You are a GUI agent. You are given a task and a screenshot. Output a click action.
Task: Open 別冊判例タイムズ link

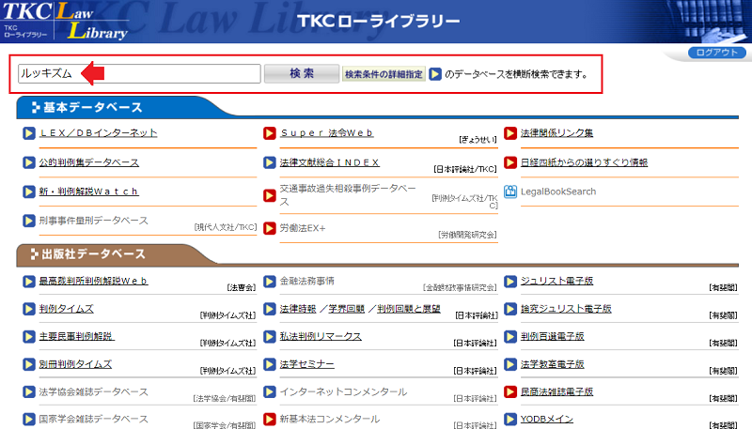(x=75, y=364)
